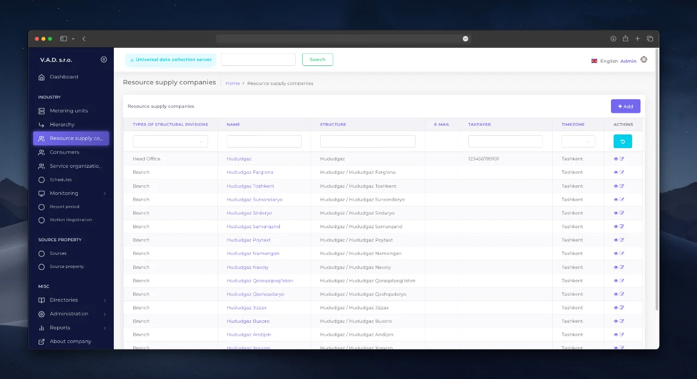This screenshot has width=697, height=379.
Task: View Hududgaz Poytaxt via eye icon
Action: pos(616,240)
